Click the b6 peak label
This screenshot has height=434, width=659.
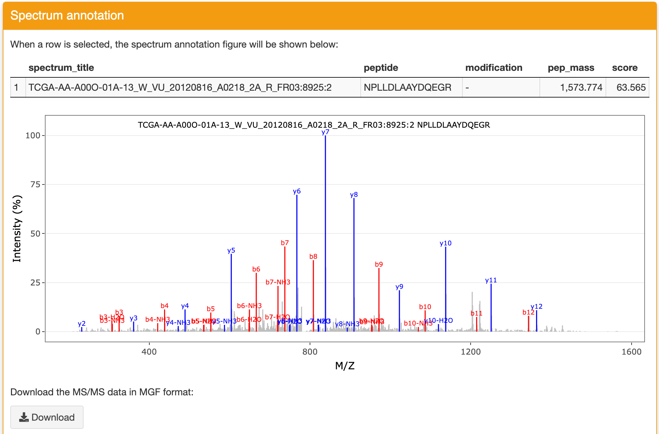pos(256,269)
